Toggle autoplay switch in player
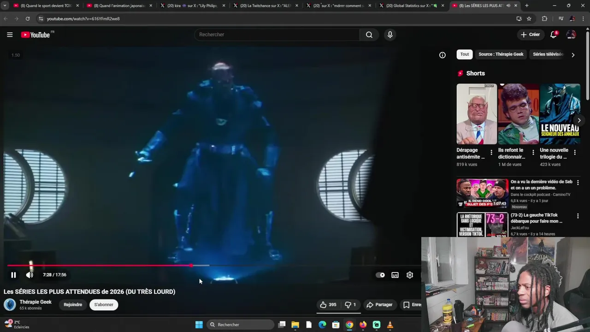The width and height of the screenshot is (590, 332). click(381, 275)
